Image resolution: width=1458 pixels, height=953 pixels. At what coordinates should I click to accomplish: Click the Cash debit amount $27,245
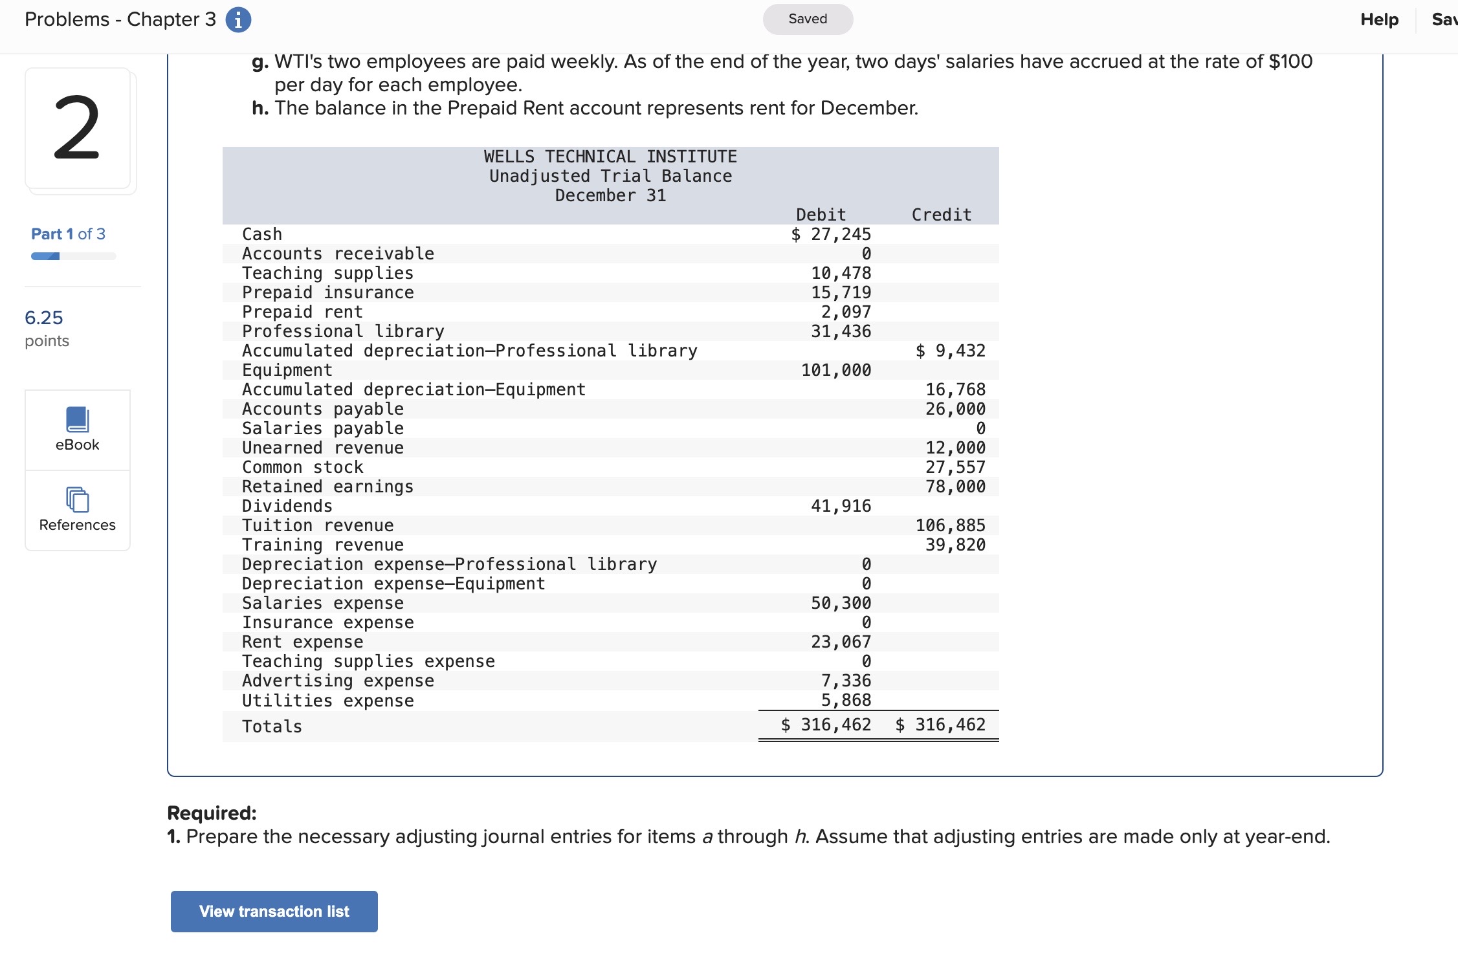click(831, 234)
